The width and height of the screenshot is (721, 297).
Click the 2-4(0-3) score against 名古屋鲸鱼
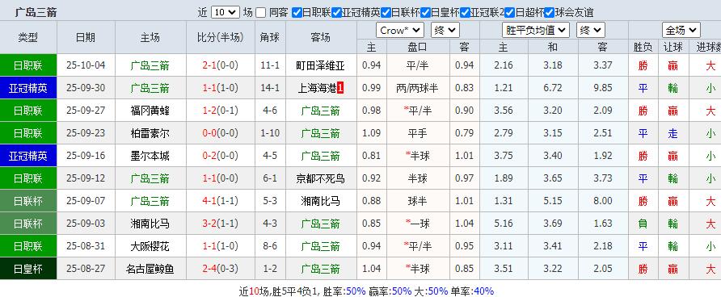(x=220, y=269)
